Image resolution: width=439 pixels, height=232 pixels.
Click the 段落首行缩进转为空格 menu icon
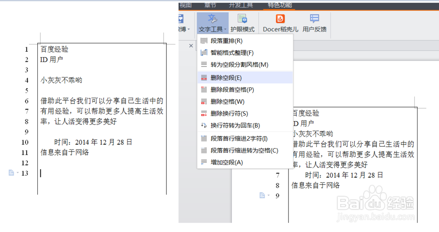(204, 150)
